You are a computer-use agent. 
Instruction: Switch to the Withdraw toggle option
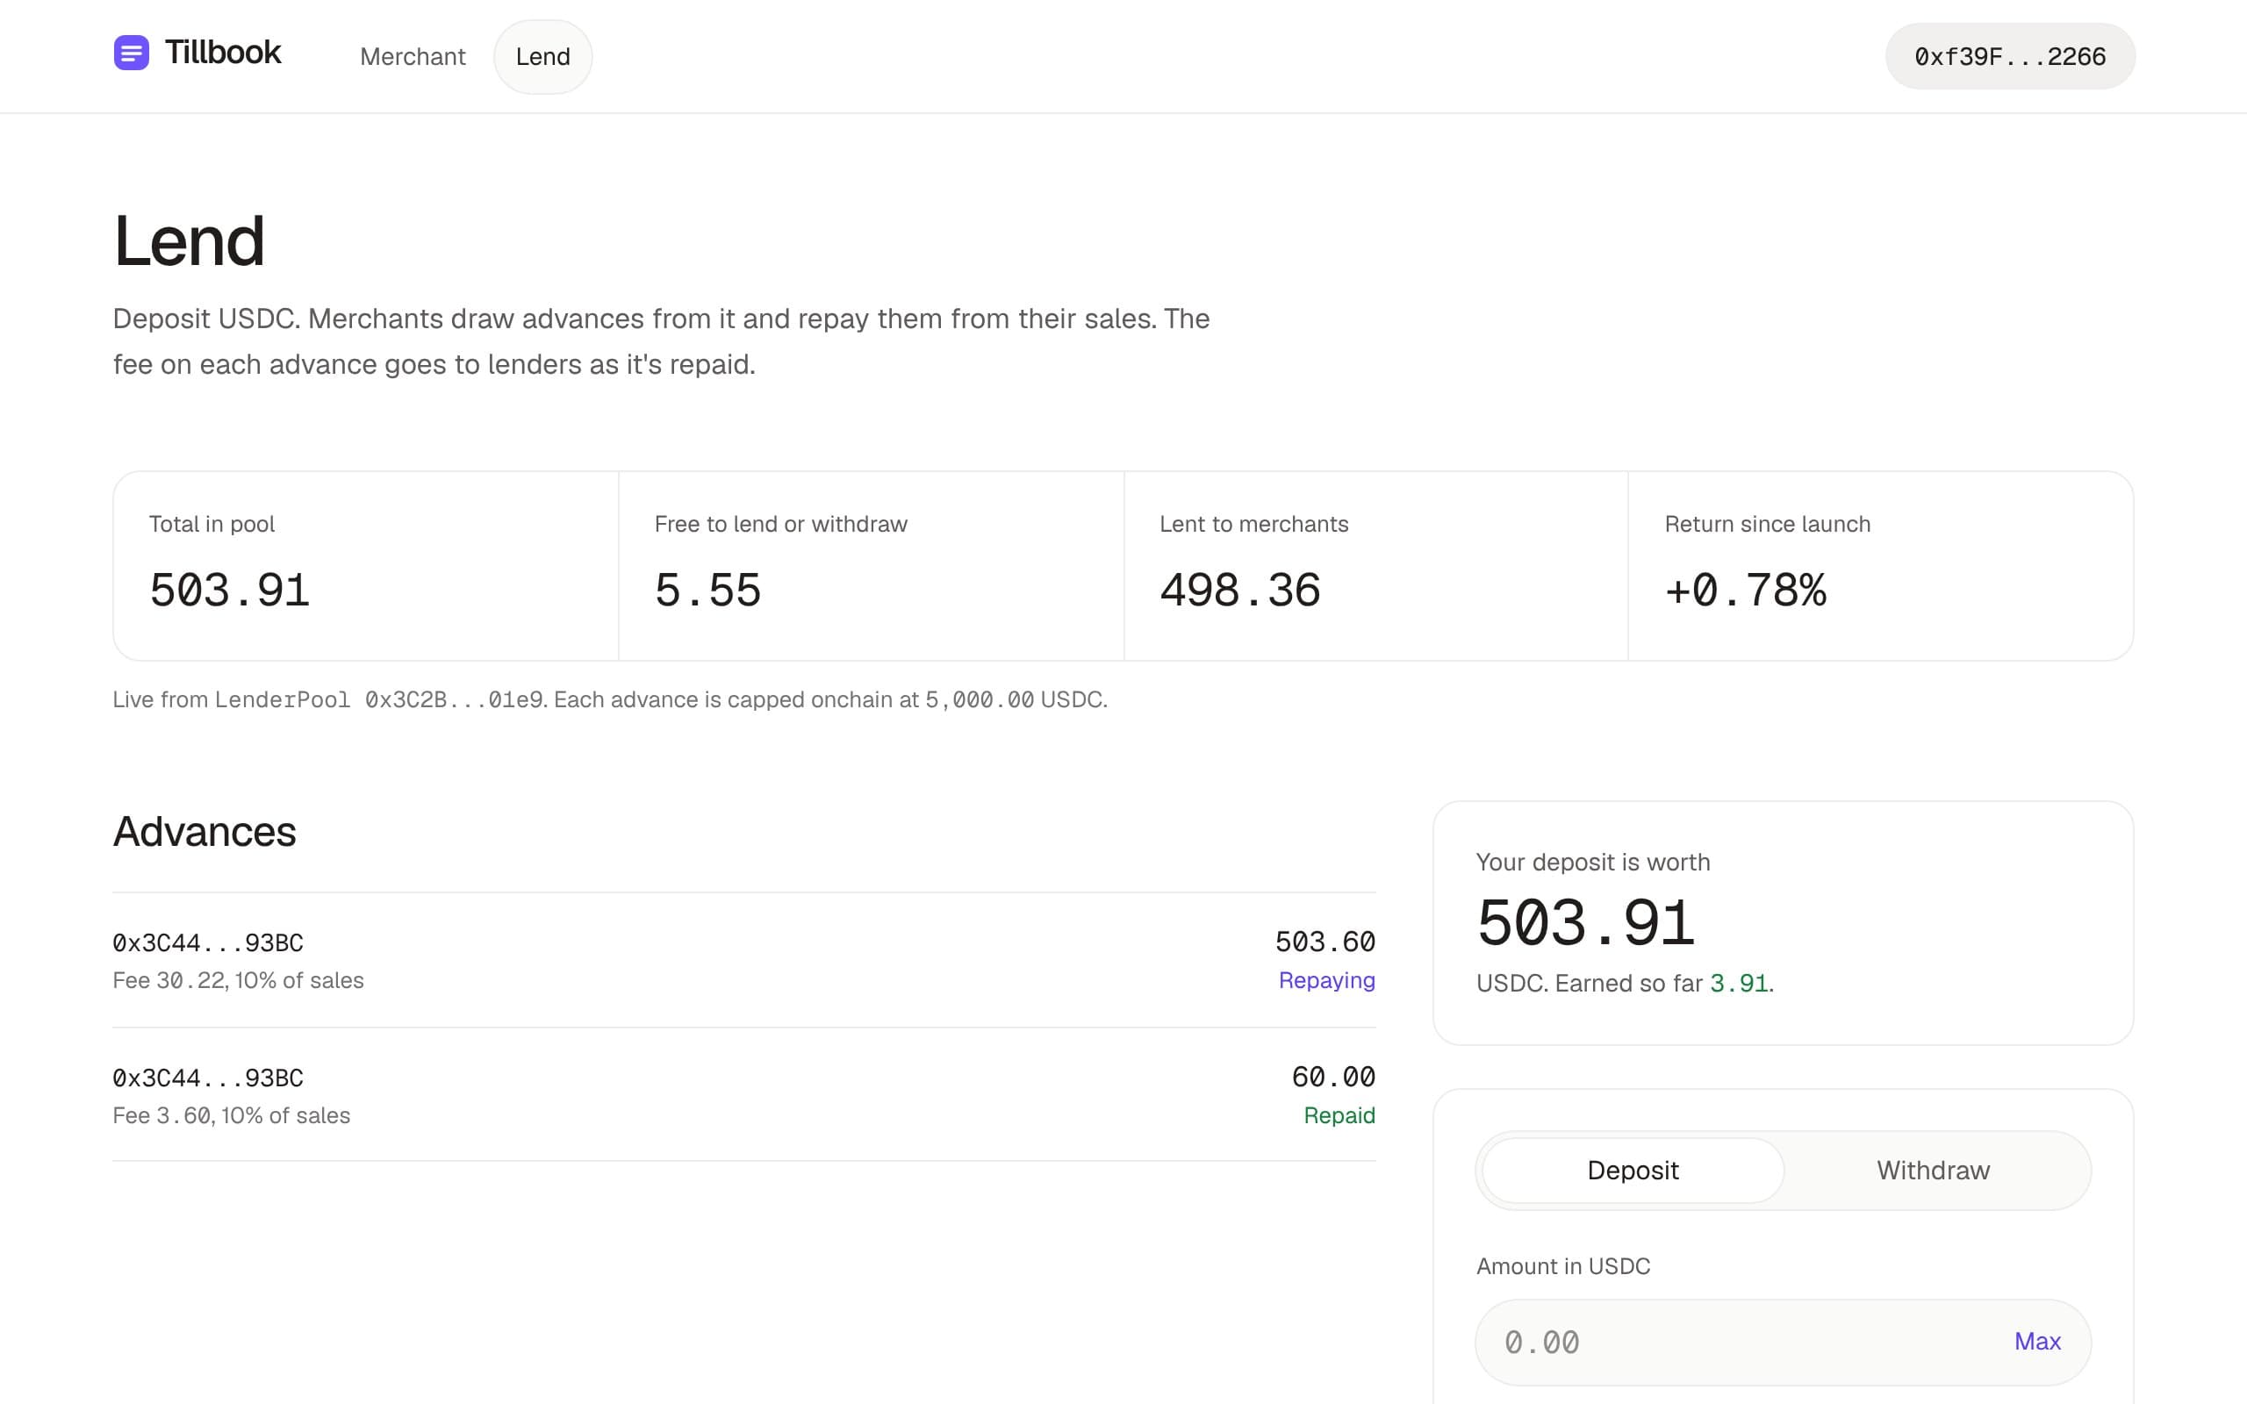(x=1933, y=1170)
